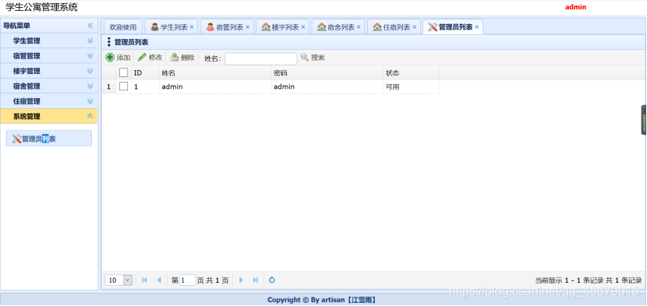Check the checkbox for the admin row
The width and height of the screenshot is (647, 306).
[x=123, y=86]
